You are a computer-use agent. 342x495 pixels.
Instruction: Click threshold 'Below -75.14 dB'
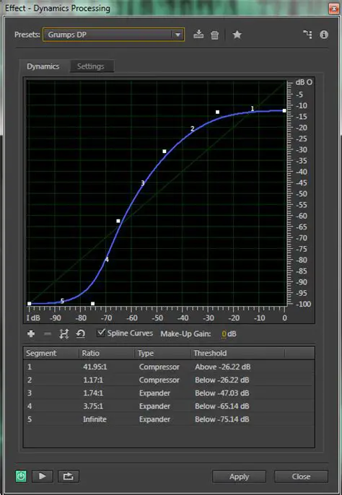222,419
